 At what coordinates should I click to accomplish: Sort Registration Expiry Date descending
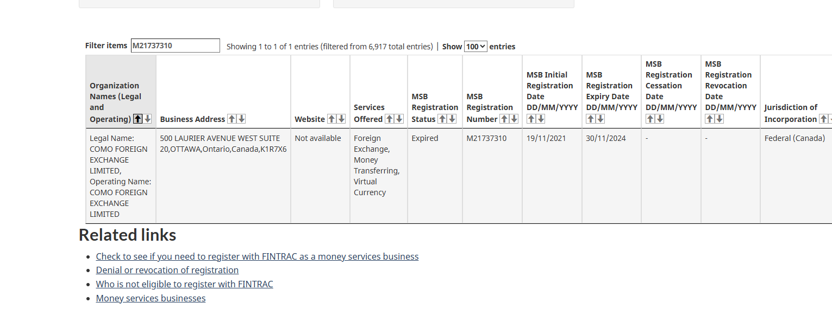tap(600, 119)
